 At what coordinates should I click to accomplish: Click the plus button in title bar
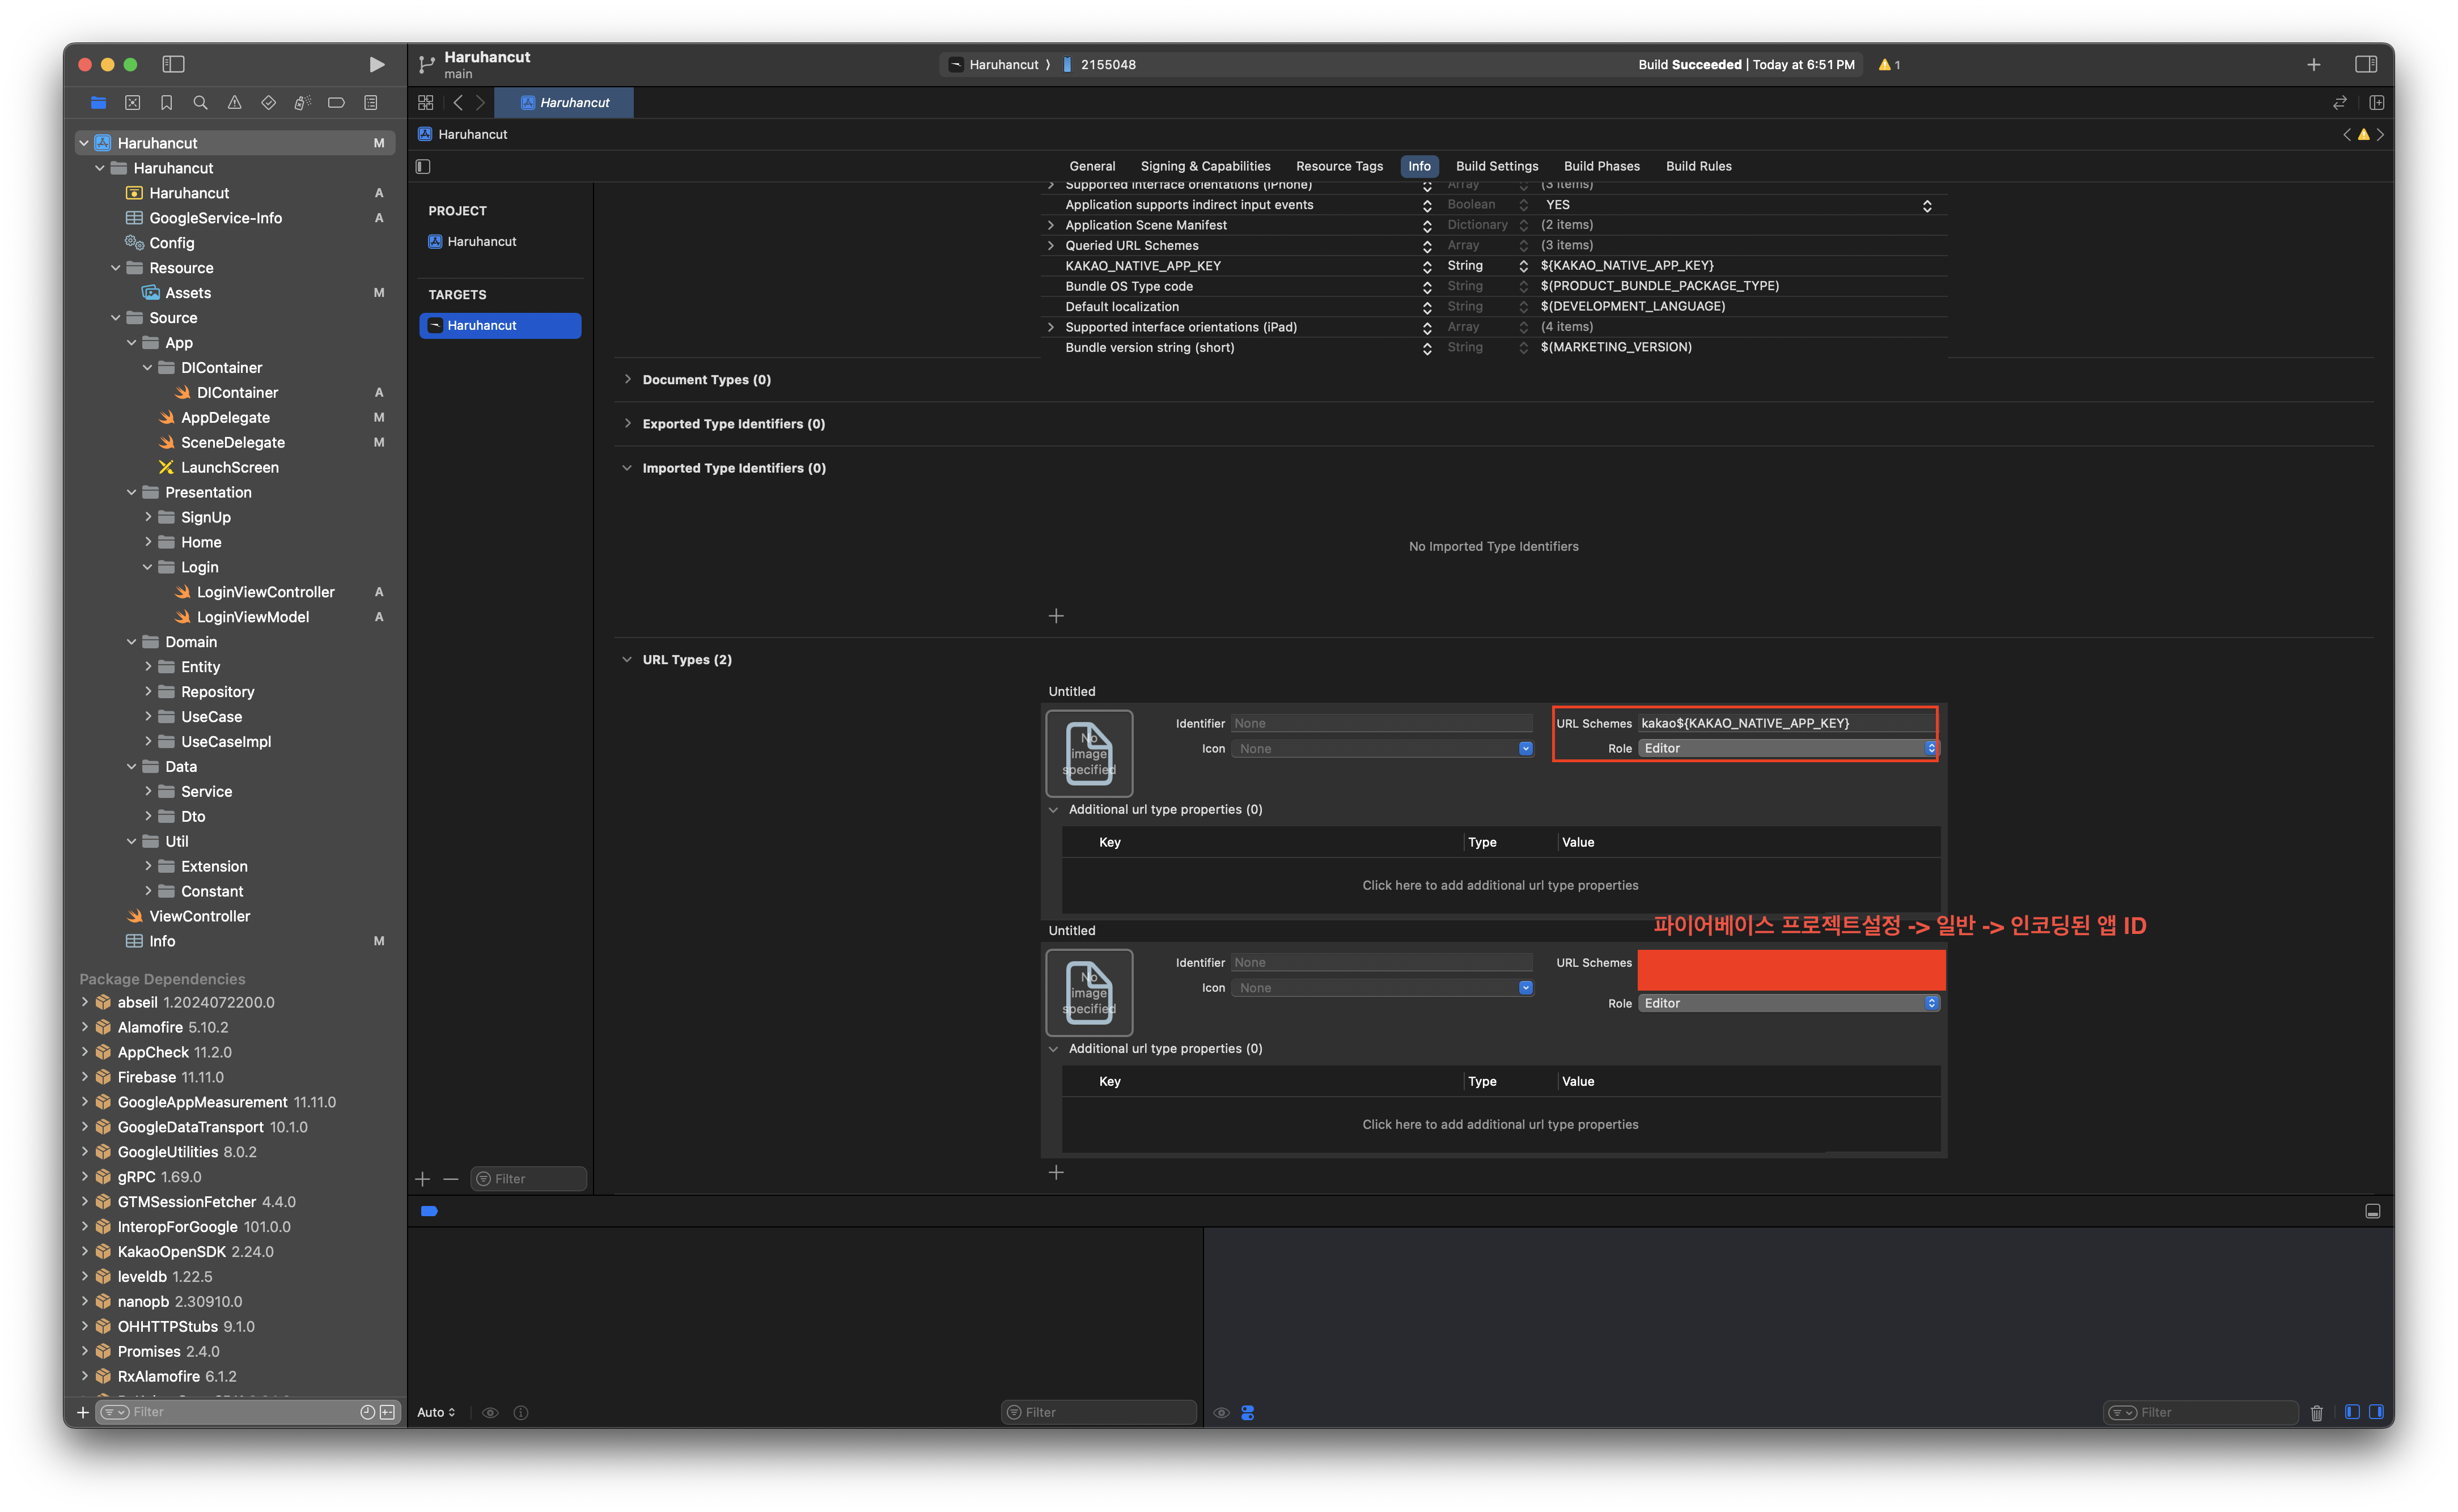pos(2313,64)
